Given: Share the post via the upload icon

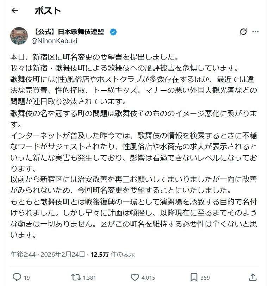Looking at the screenshot, I should [252, 277].
